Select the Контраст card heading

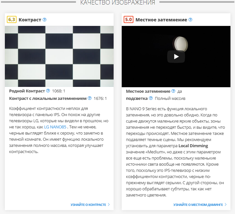click(x=30, y=20)
